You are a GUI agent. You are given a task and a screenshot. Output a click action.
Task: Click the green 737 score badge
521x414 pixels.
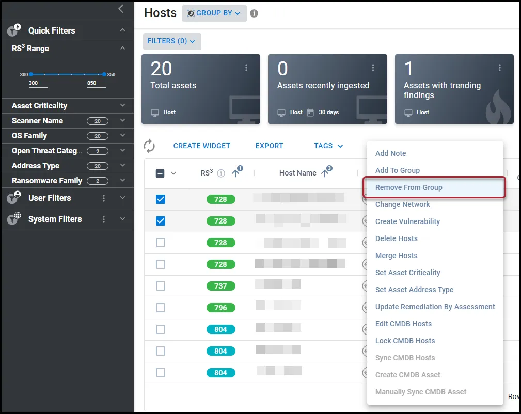220,286
